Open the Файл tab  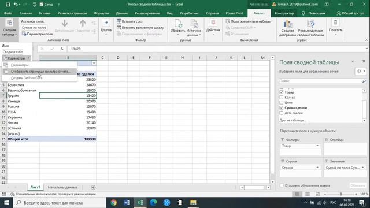pyautogui.click(x=8, y=13)
